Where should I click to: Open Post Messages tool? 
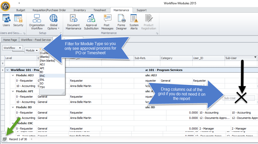coord(107,22)
